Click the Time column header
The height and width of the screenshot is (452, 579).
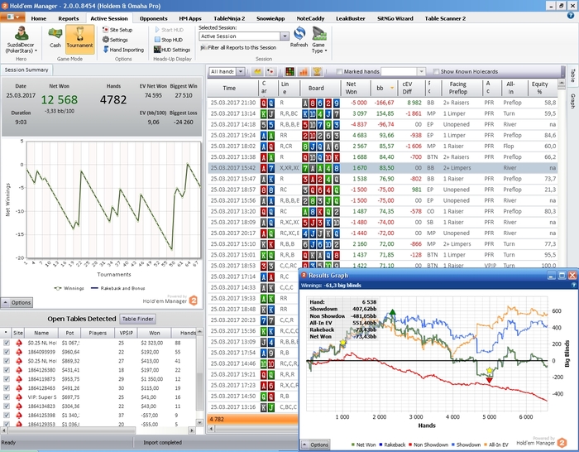coord(233,88)
